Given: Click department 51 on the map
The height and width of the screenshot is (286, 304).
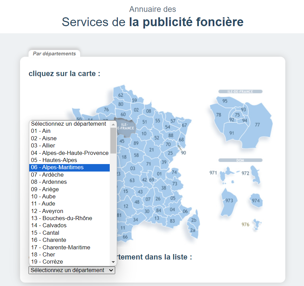Looking at the screenshot, I should coord(145,122).
